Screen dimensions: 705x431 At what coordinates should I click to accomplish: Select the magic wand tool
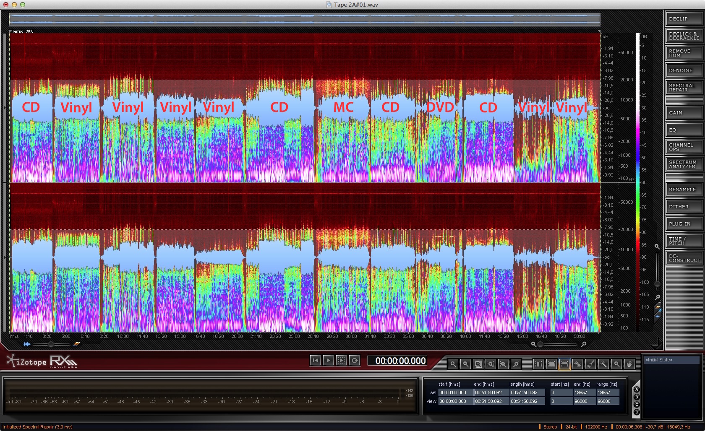tap(603, 364)
